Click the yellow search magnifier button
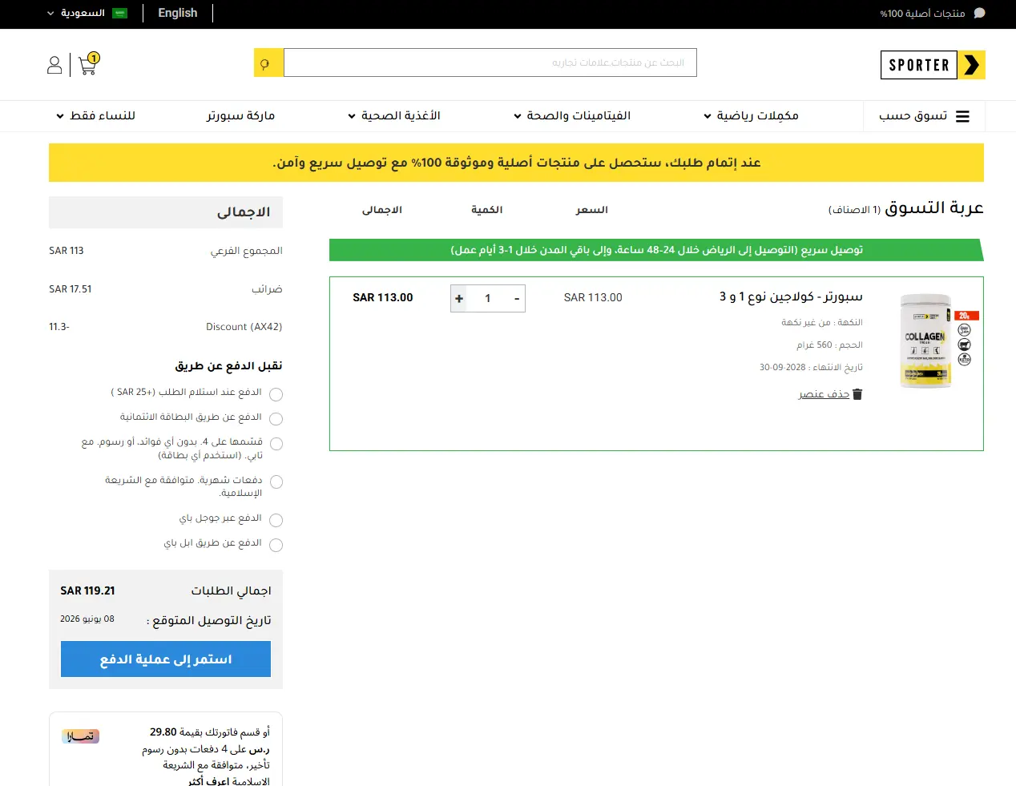1016x786 pixels. 268,62
